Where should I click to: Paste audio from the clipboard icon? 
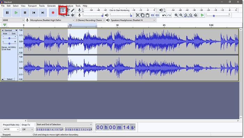[147, 15]
